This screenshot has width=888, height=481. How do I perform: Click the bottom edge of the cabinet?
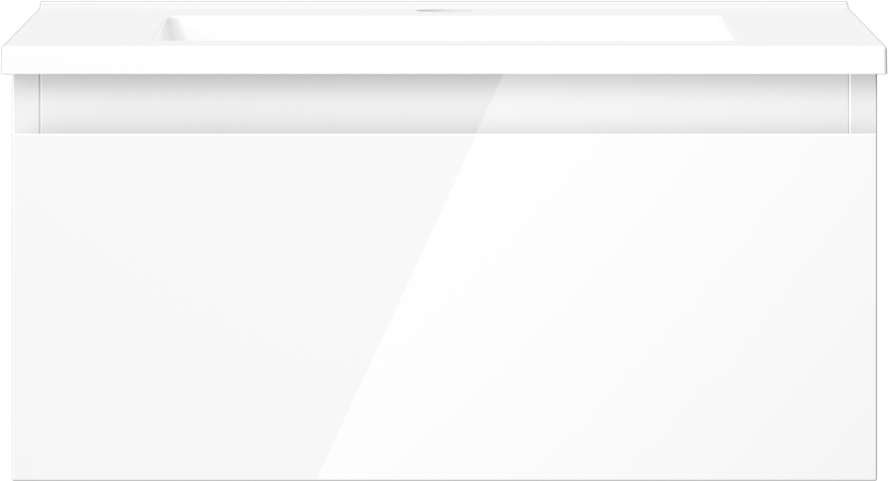tap(444, 479)
